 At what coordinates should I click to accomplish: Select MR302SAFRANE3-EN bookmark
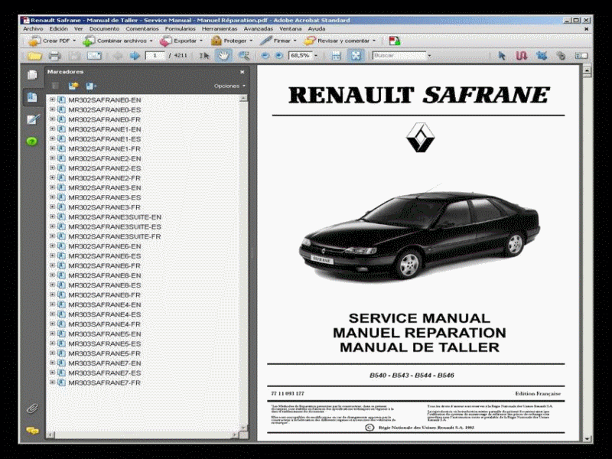click(x=105, y=187)
